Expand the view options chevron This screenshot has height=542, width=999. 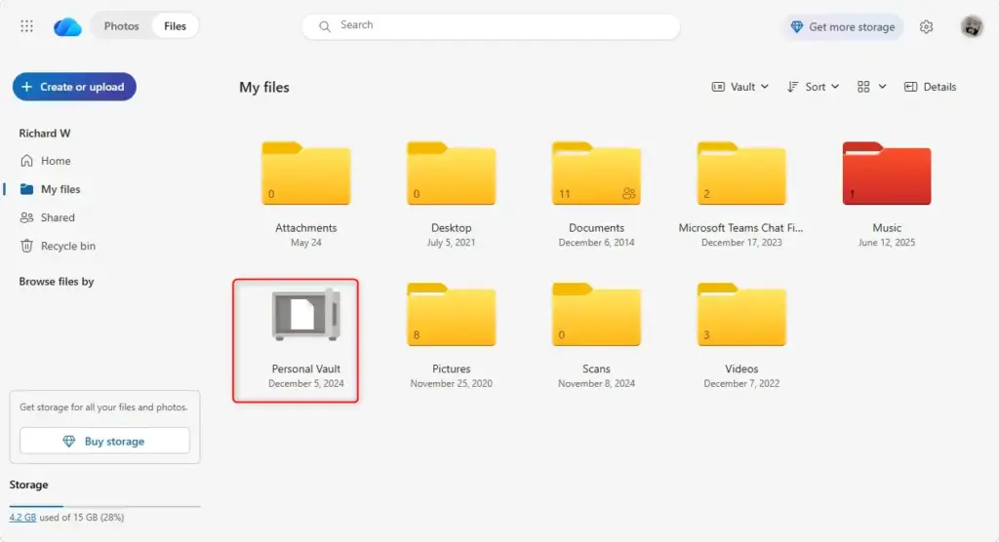pyautogui.click(x=882, y=87)
